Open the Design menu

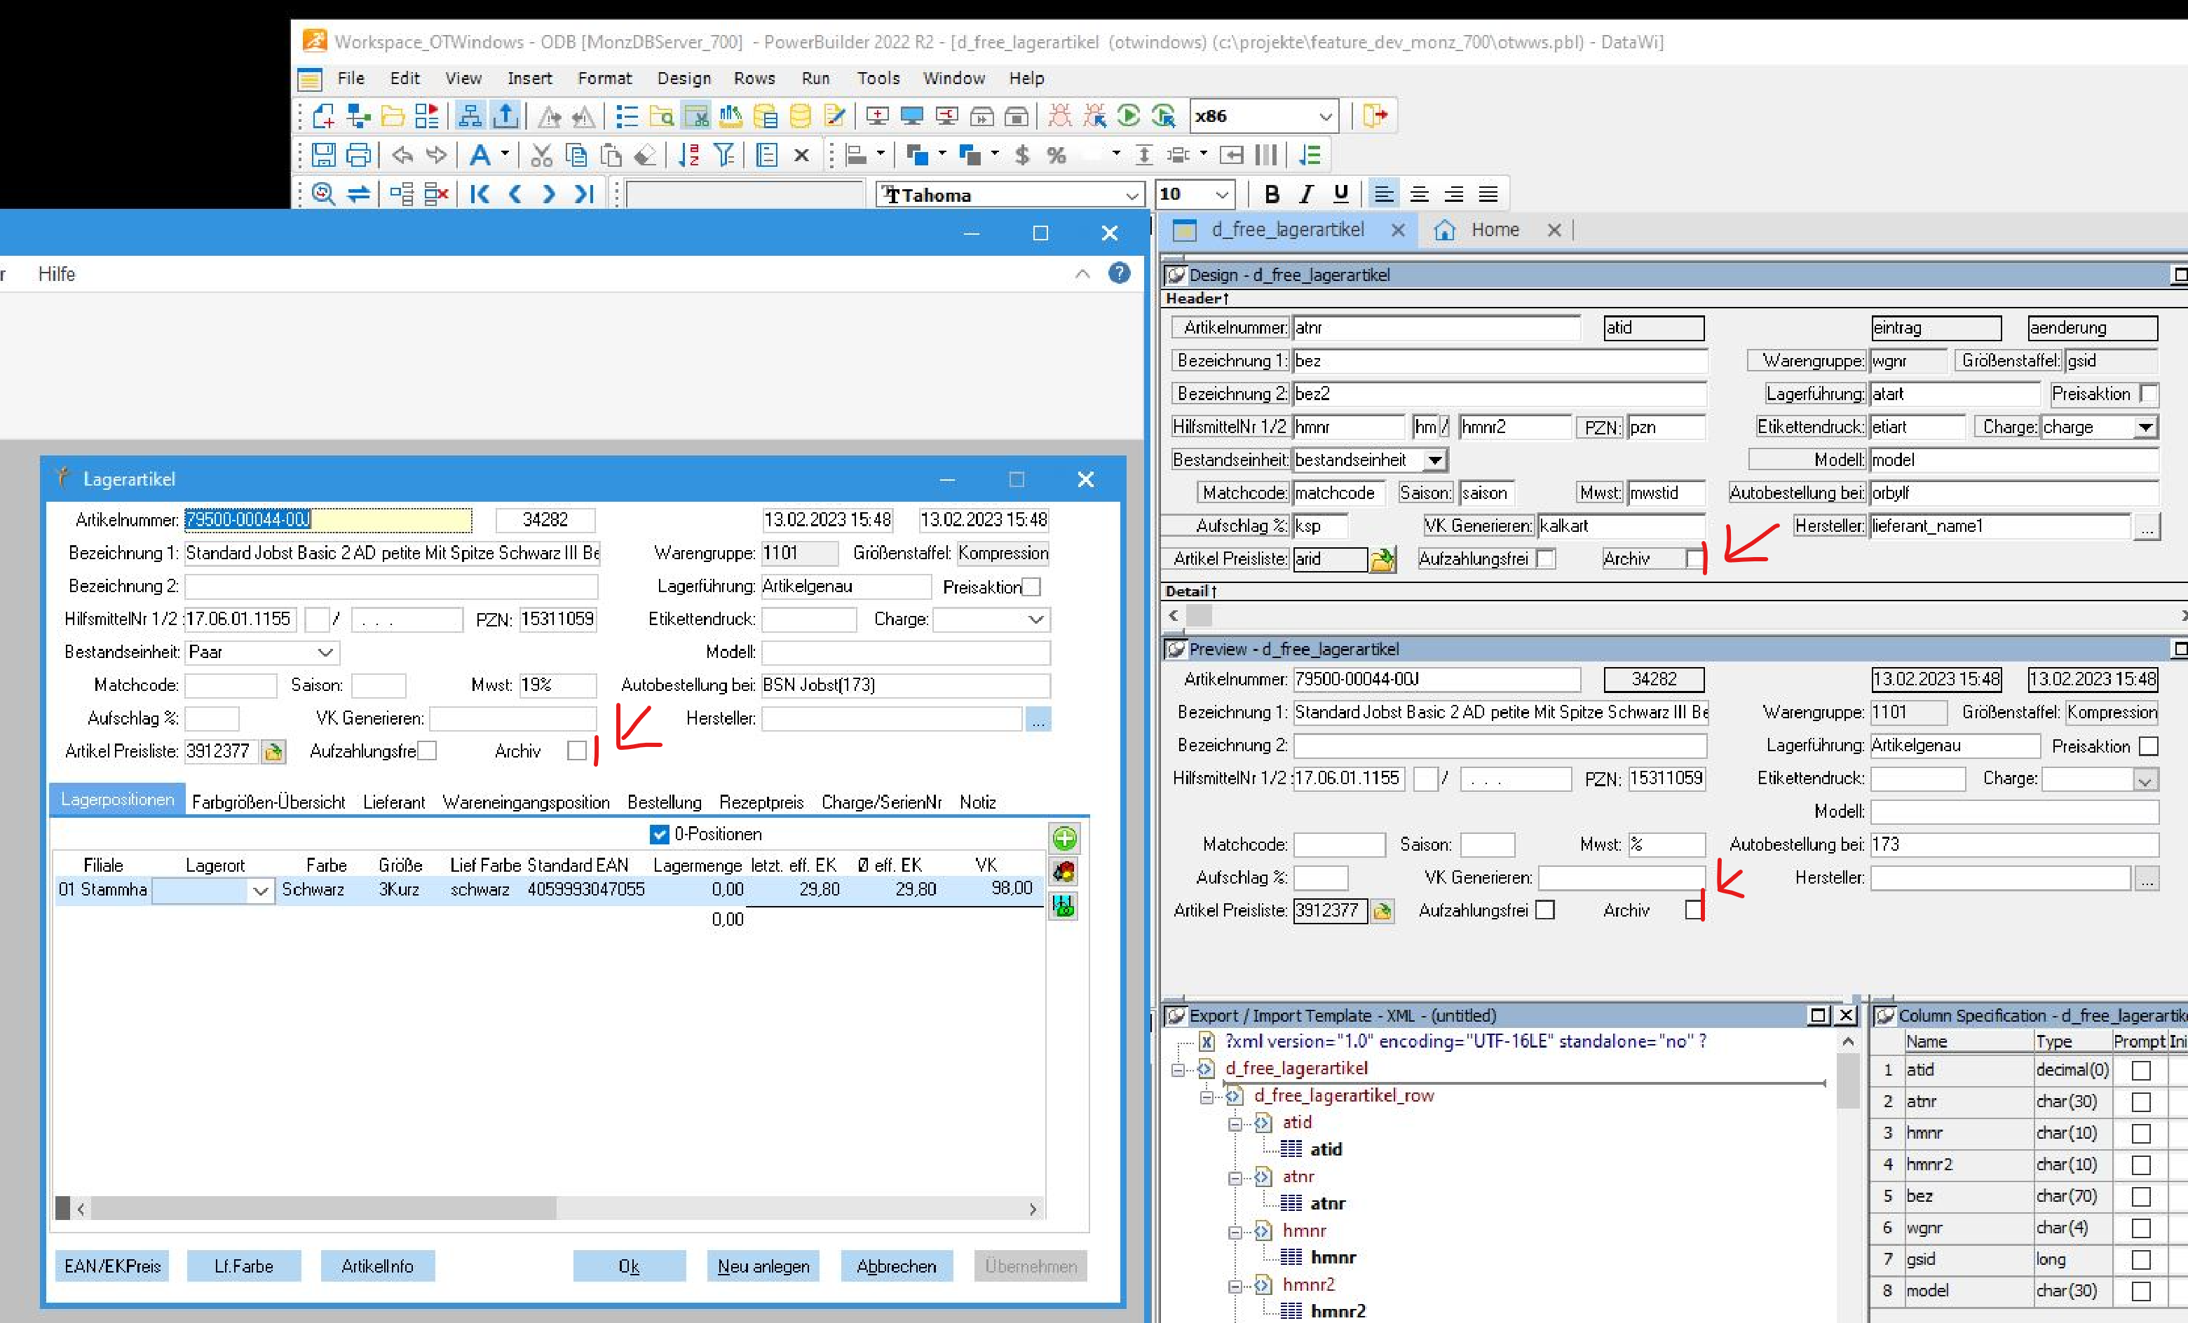[x=683, y=78]
